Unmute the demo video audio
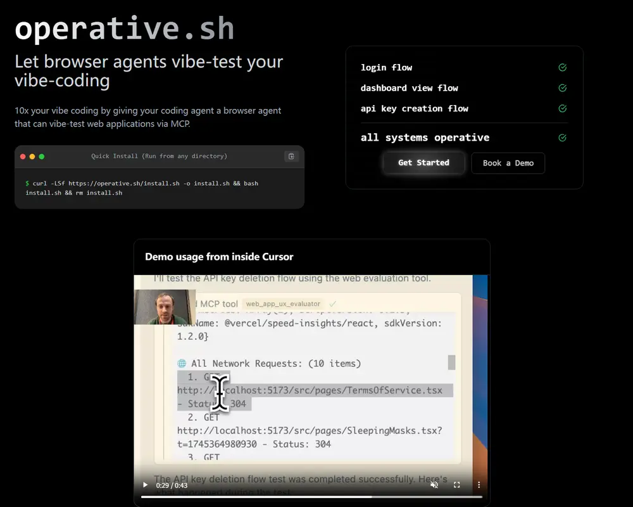Screen dimensions: 633x507 [x=434, y=484]
